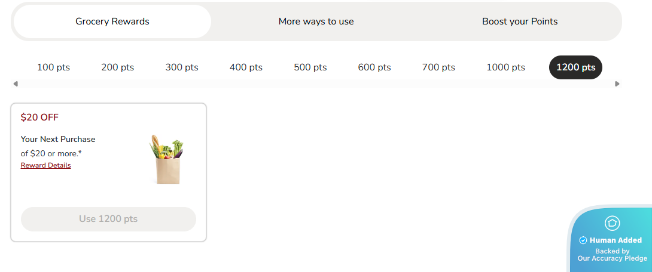Click the Human Added badge house icon
The width and height of the screenshot is (652, 272).
coord(612,223)
